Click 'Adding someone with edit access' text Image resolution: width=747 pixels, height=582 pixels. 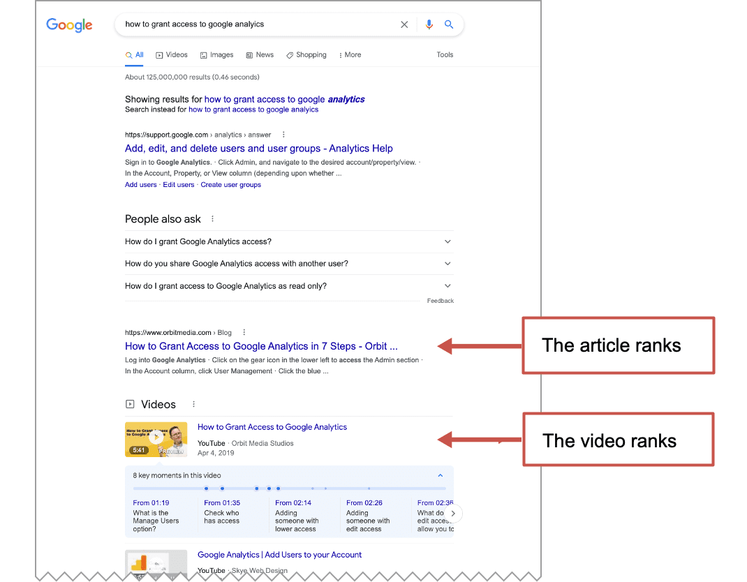point(368,521)
